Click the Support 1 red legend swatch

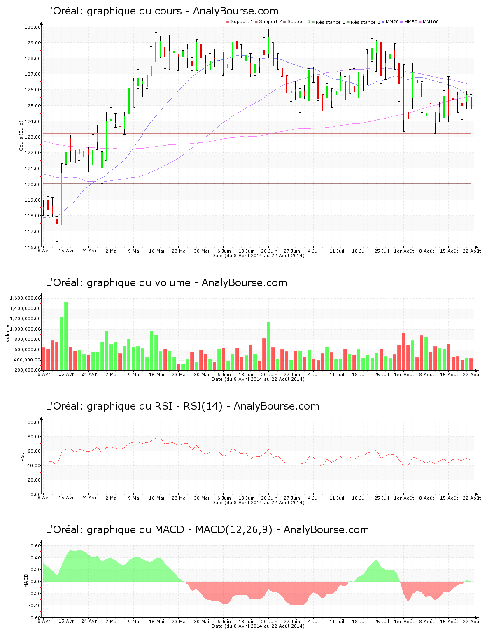228,22
